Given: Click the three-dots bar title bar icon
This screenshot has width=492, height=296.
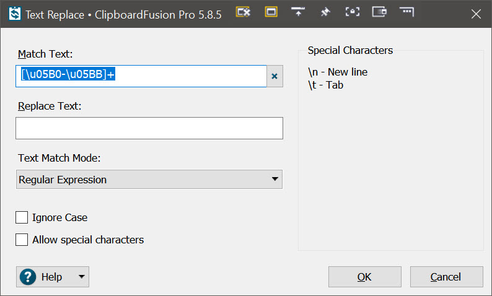Looking at the screenshot, I should point(406,12).
